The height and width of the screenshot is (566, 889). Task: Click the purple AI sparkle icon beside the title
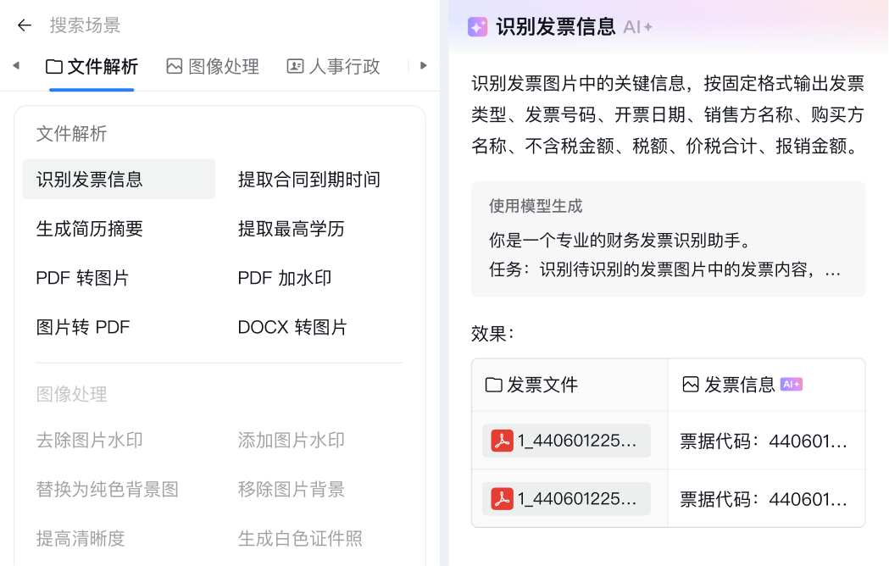tap(477, 26)
